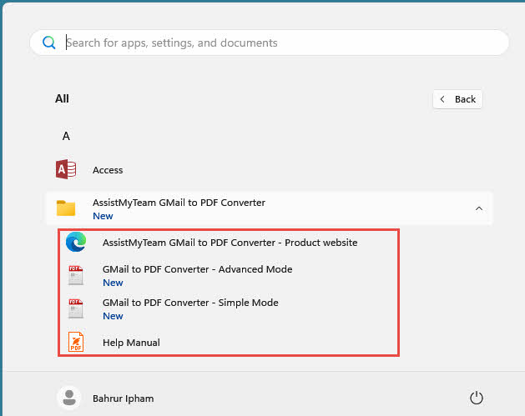
Task: Click the Edge icon for Product website
Action: coord(76,243)
